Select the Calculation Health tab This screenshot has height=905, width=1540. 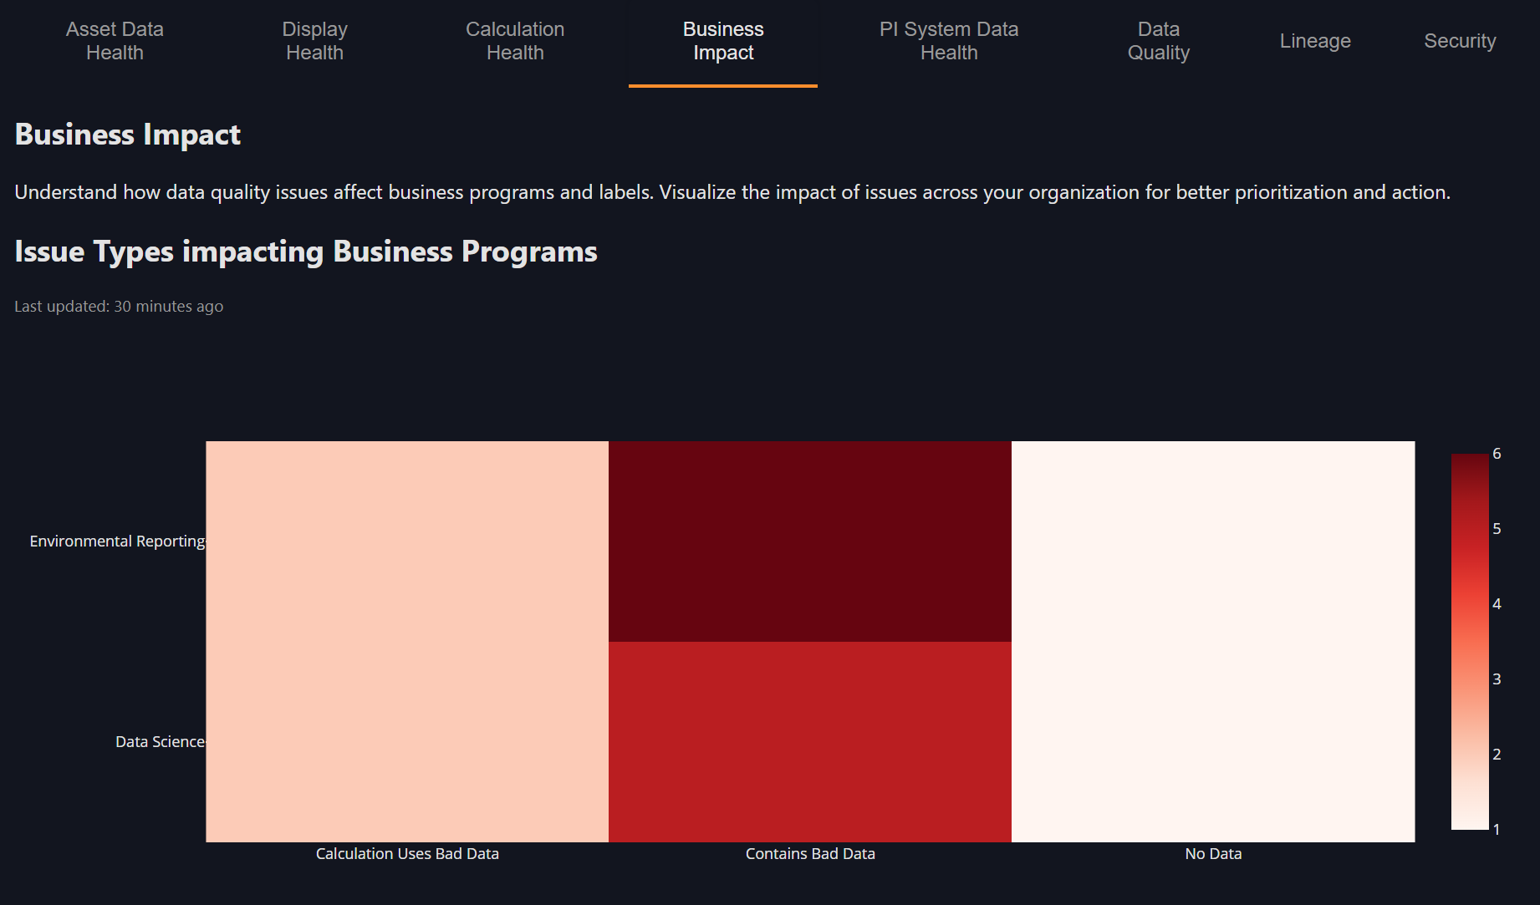tap(515, 40)
